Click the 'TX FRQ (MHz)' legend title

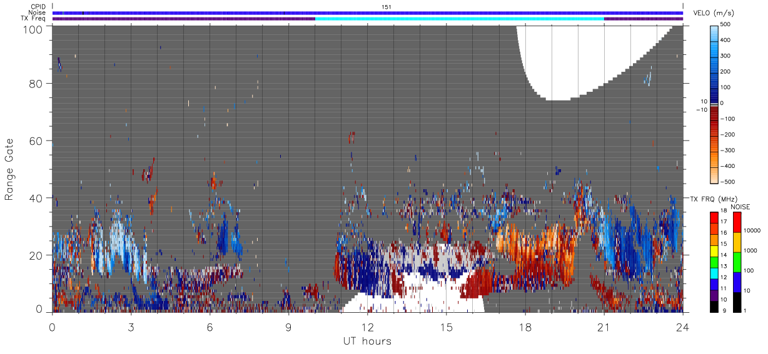click(x=712, y=199)
